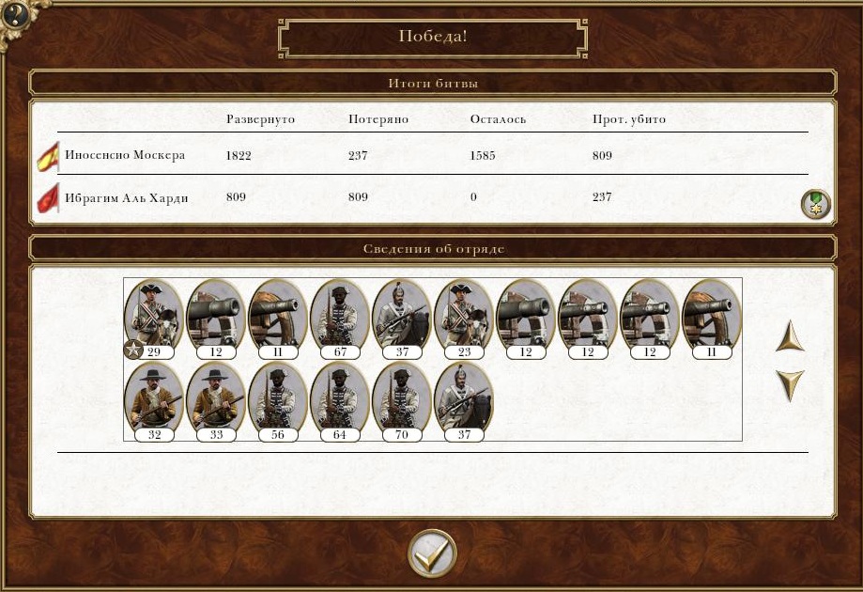863x592 pixels.
Task: Click the Итоги битвы section header
Action: pos(433,83)
